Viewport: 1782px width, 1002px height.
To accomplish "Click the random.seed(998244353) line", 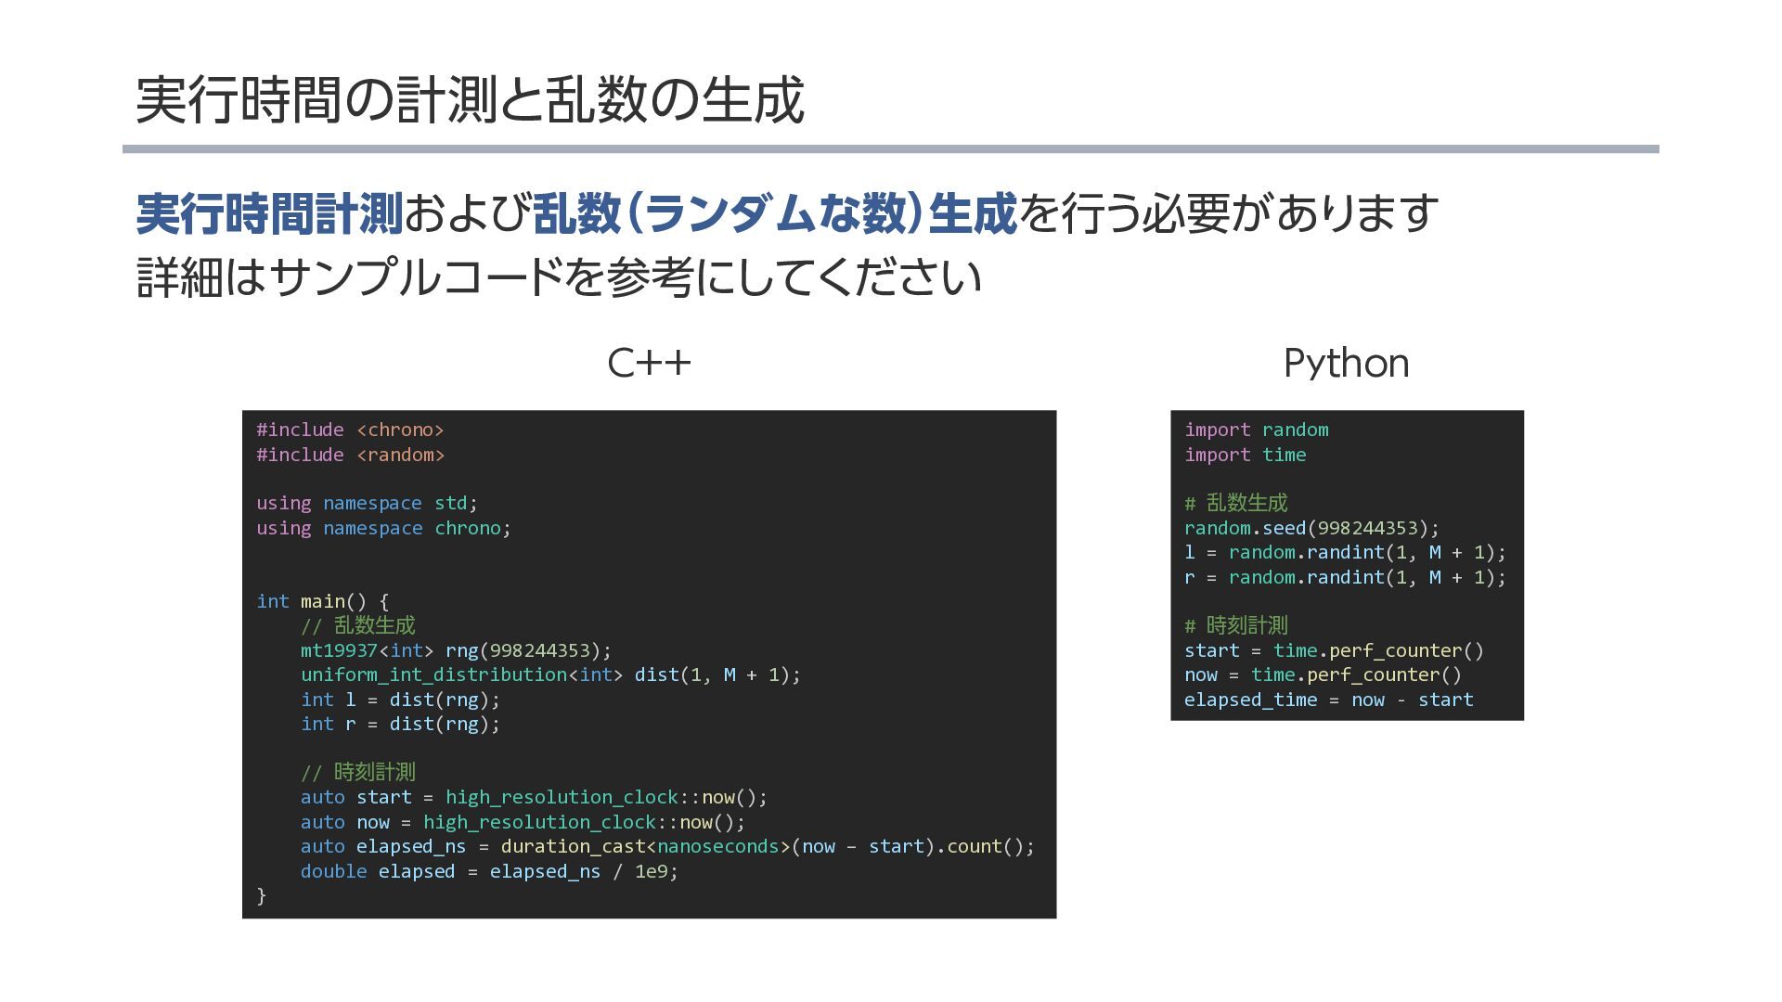I will pyautogui.click(x=1311, y=528).
